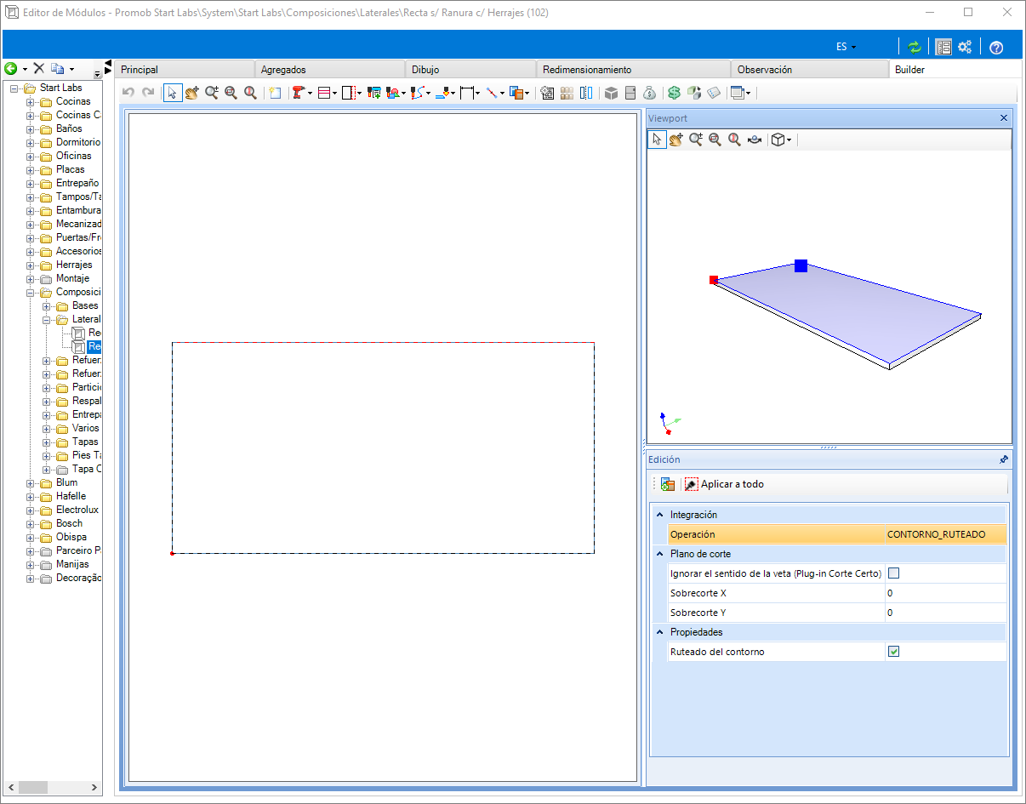Click the green dollar sign budget icon
The width and height of the screenshot is (1026, 804).
pos(674,93)
